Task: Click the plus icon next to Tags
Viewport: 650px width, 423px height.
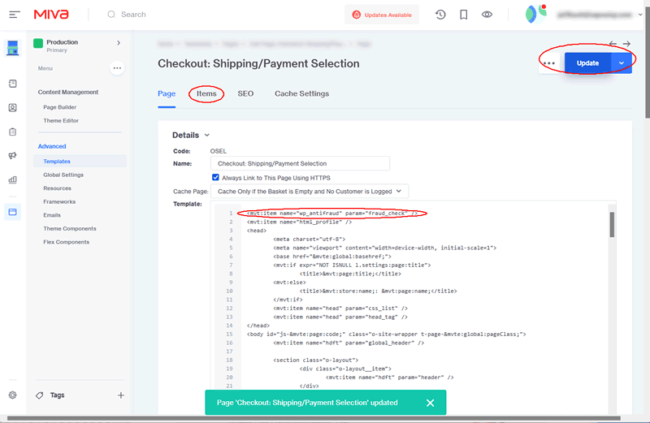Action: click(121, 395)
